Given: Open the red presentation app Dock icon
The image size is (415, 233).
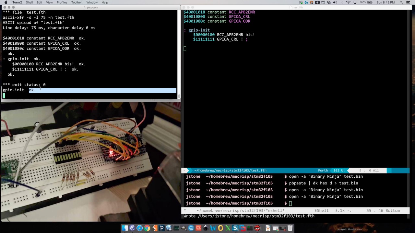Looking at the screenshot, I should [198, 228].
